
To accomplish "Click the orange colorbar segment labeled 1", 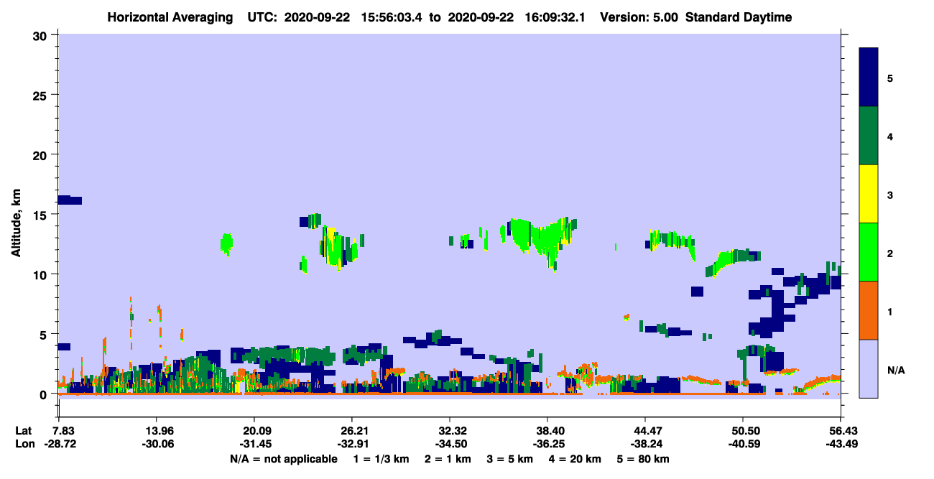I will pyautogui.click(x=869, y=310).
